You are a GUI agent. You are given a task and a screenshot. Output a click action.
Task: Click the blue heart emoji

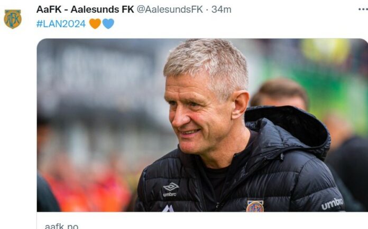(x=108, y=24)
